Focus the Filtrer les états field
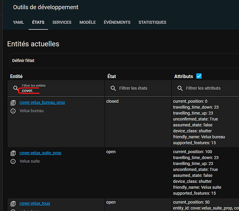 click(138, 88)
